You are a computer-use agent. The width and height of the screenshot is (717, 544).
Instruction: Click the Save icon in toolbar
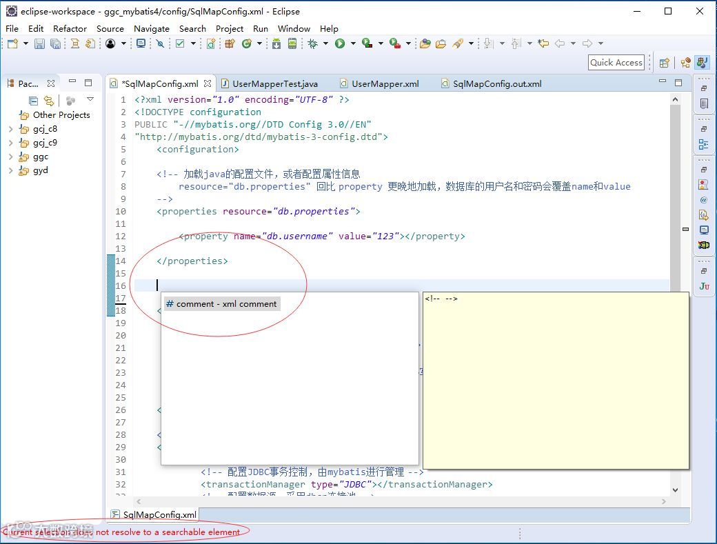pos(40,43)
